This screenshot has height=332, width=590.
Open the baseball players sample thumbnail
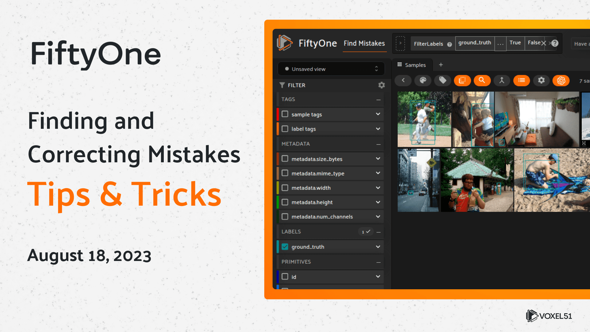pos(424,119)
